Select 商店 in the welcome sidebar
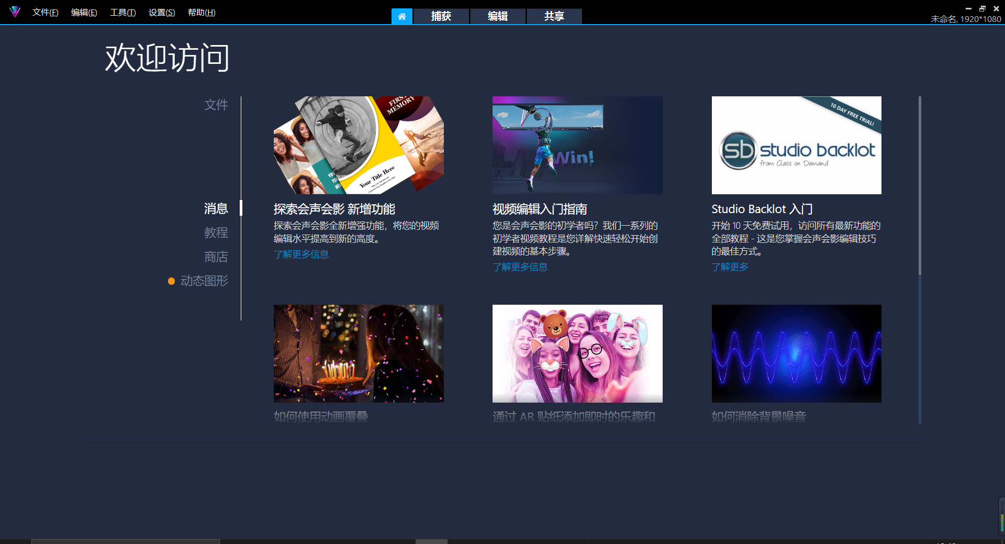The image size is (1005, 544). point(216,257)
